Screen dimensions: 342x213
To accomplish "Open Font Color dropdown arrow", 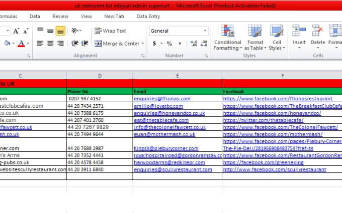I will coord(28,44).
